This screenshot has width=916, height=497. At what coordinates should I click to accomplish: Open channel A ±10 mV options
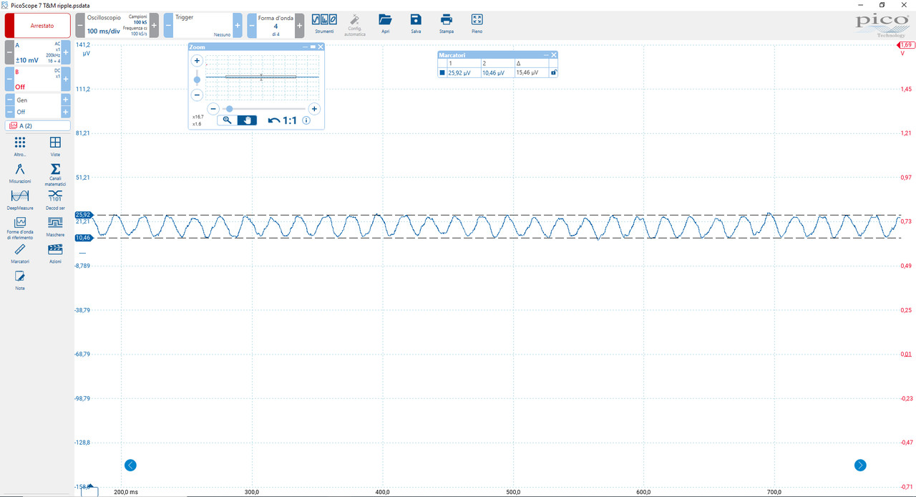point(38,52)
